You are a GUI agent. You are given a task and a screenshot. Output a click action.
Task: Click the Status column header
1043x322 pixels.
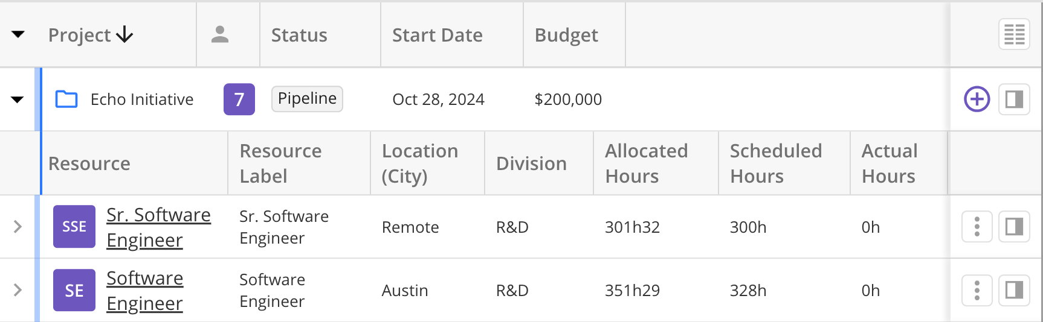[299, 35]
